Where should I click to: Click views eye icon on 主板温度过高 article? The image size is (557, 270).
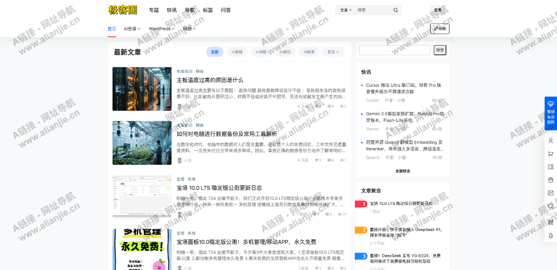tap(342, 106)
